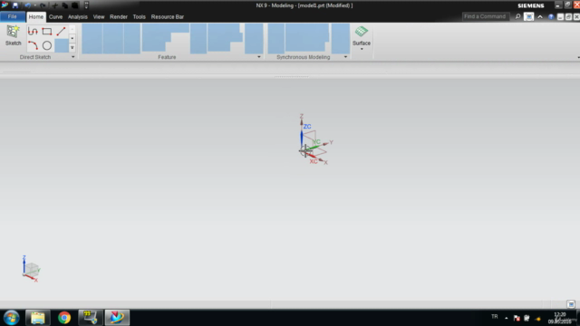Click the Sketch tool icon

tap(13, 32)
